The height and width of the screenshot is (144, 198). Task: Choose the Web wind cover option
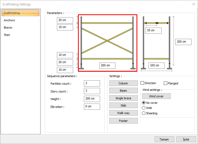(144, 108)
